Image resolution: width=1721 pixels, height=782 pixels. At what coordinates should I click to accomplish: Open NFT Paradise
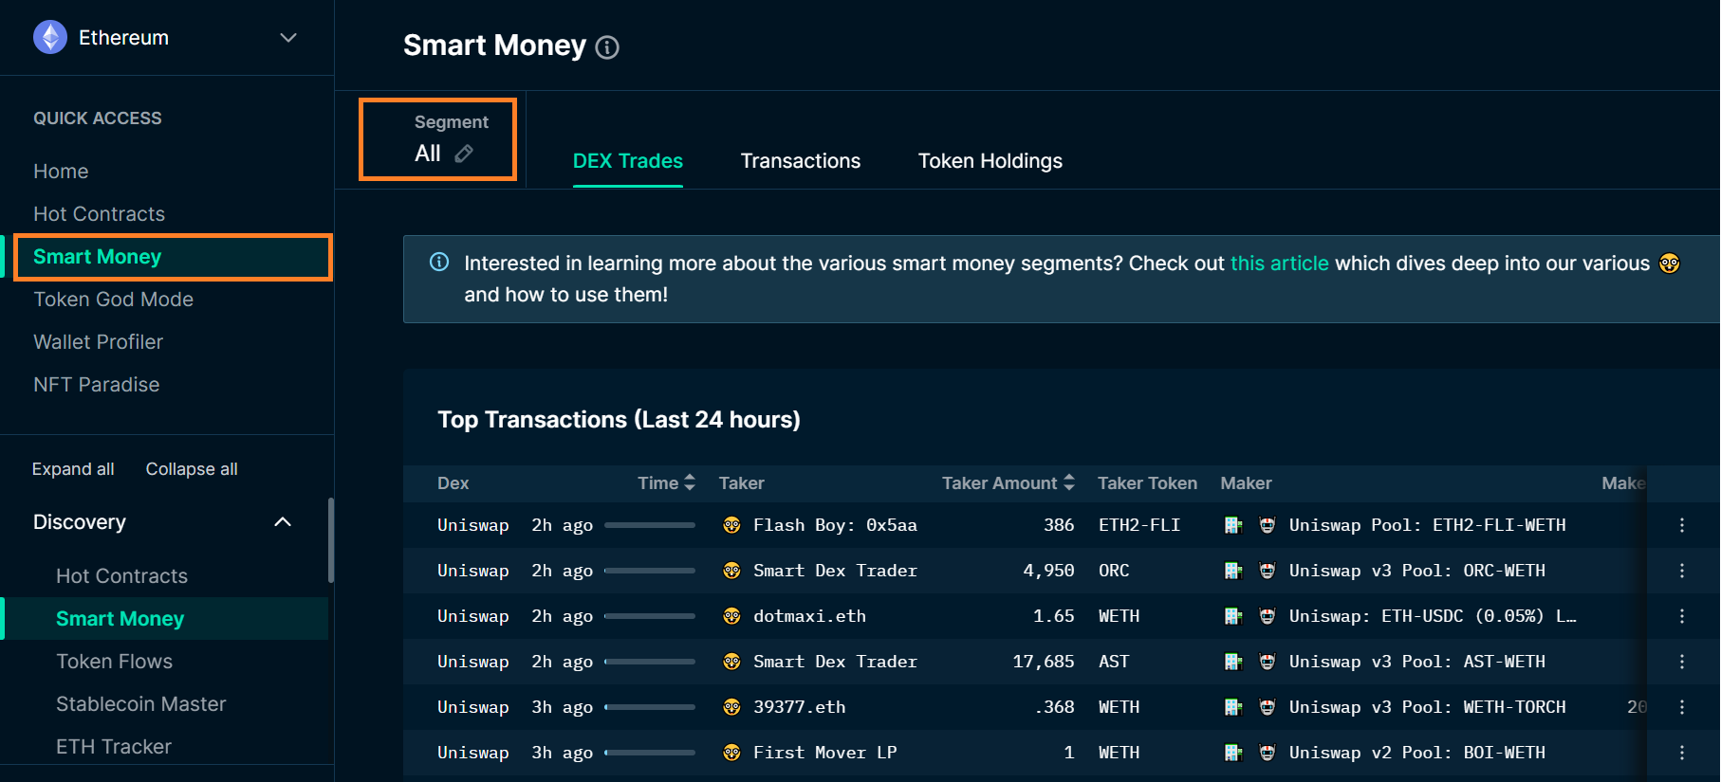point(97,385)
